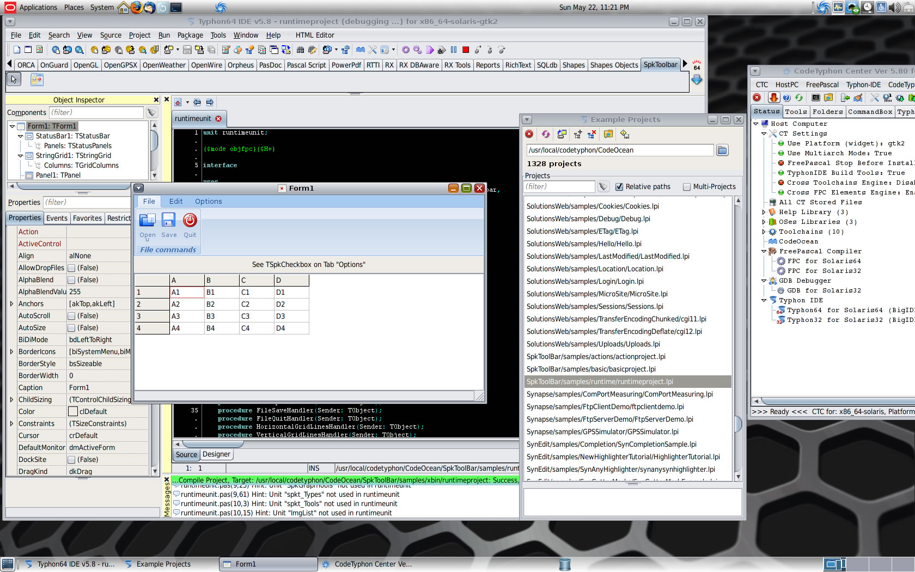Expand Help Library node in CodeTyphon Center
Image resolution: width=915 pixels, height=572 pixels.
[x=764, y=212]
